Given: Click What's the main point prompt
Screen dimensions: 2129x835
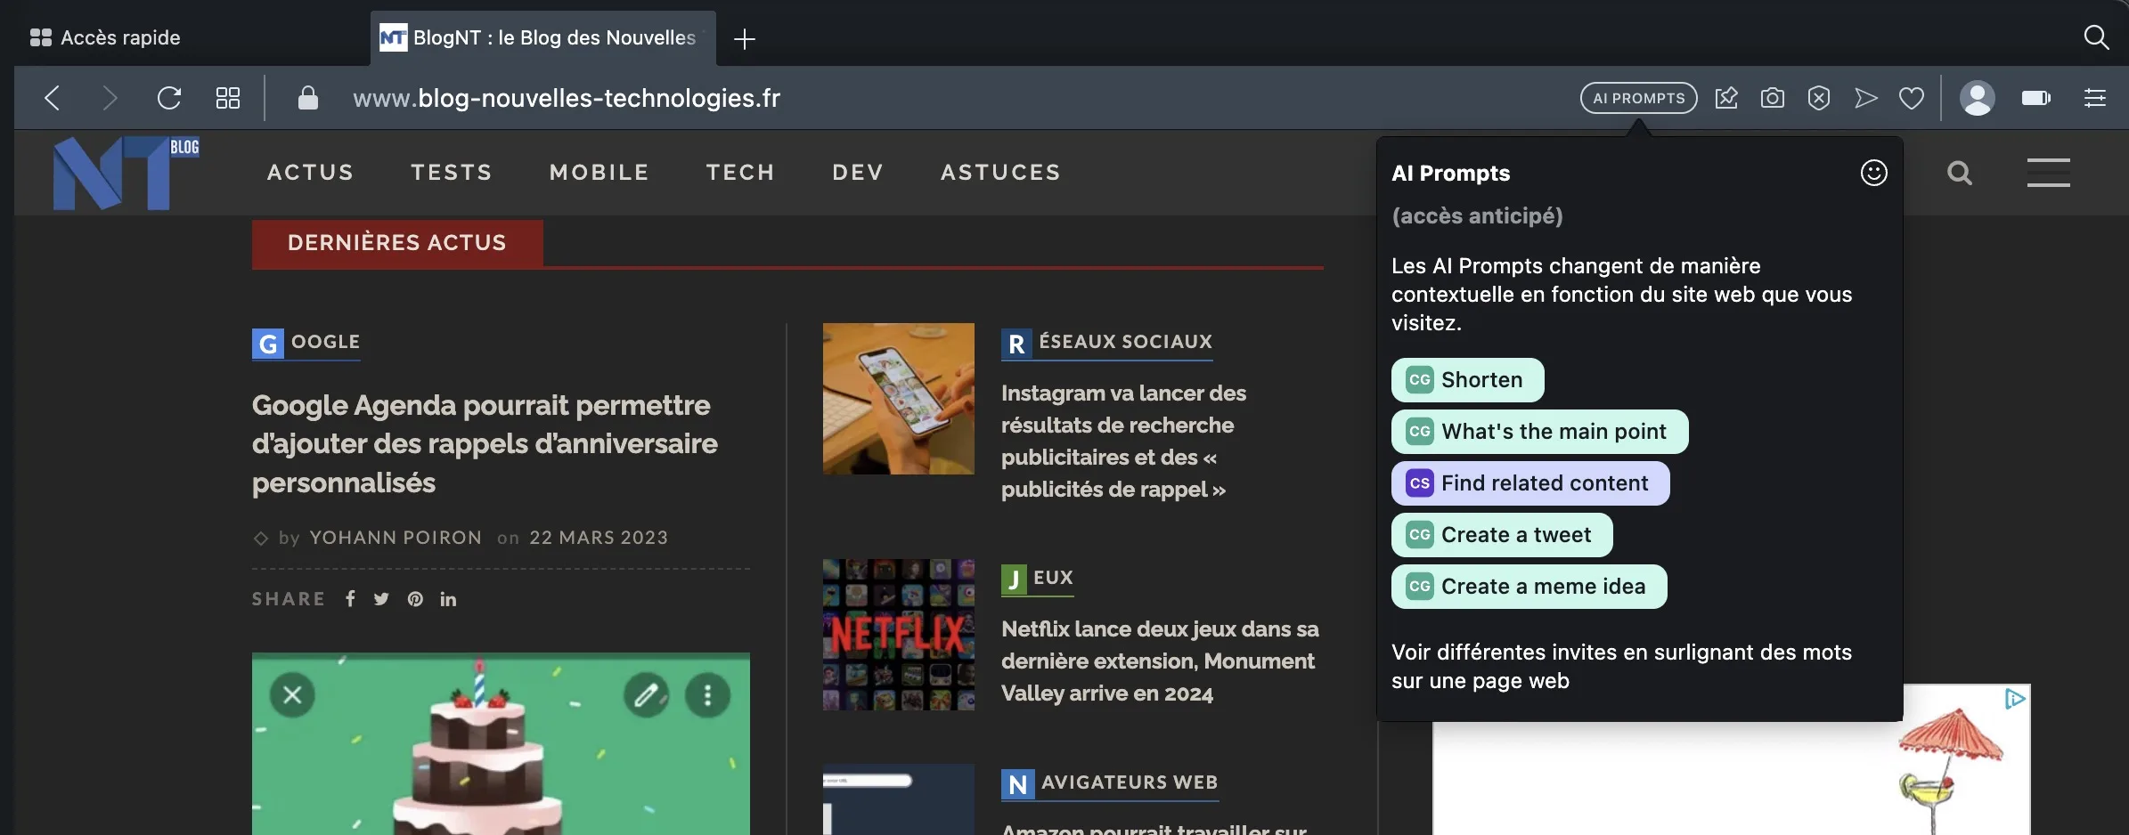Looking at the screenshot, I should 1540,432.
